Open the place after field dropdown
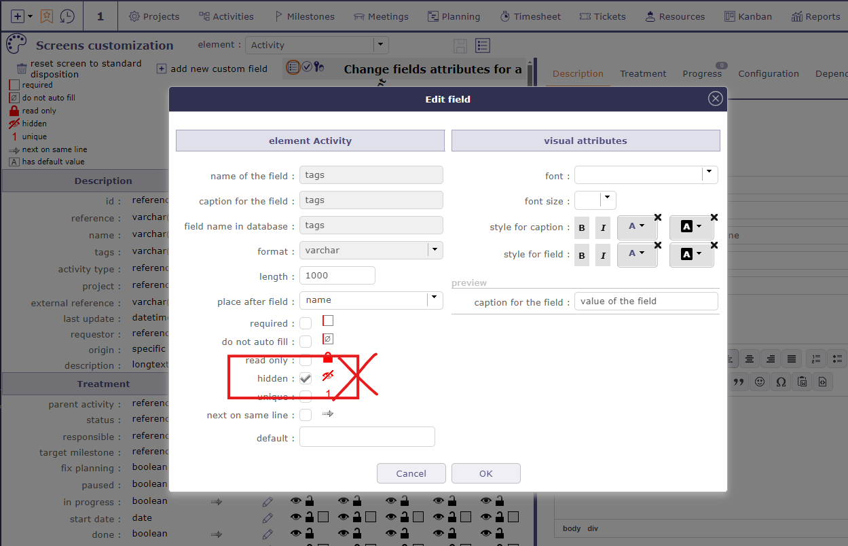The image size is (848, 546). (x=435, y=300)
